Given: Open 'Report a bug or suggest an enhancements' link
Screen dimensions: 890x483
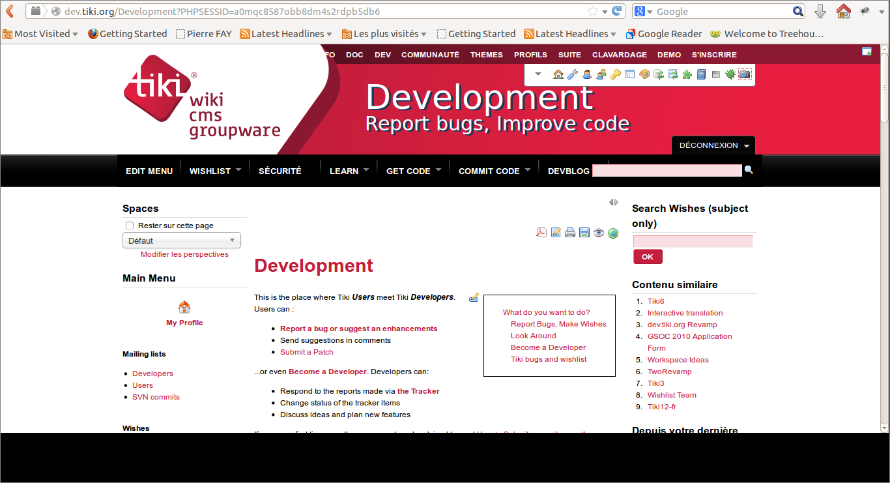Looking at the screenshot, I should click(359, 329).
